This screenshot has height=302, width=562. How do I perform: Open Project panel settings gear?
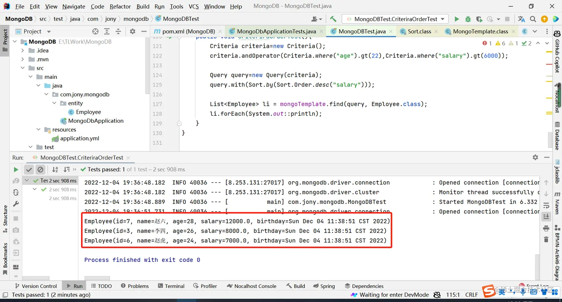[132, 32]
